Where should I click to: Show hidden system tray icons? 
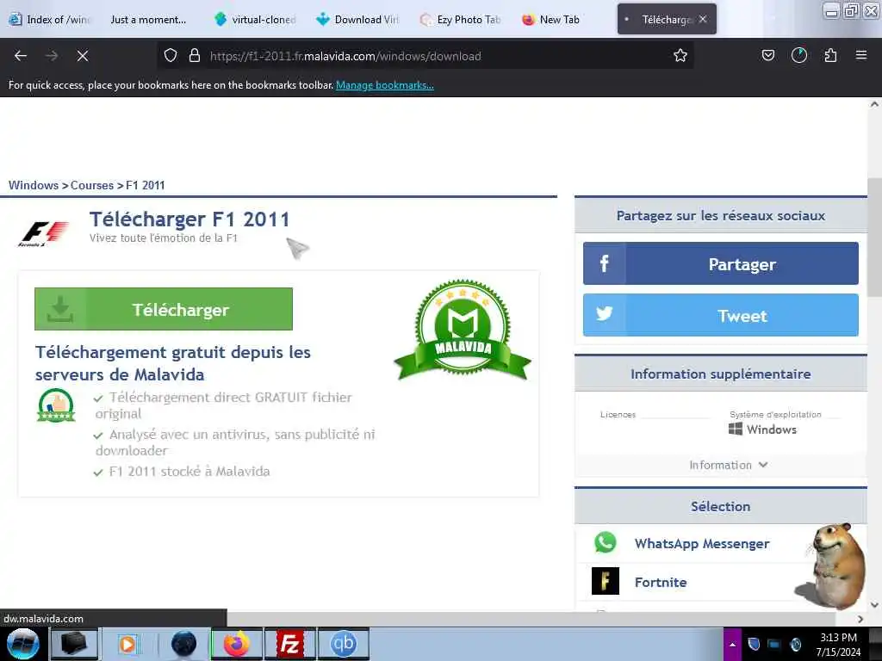coord(732,644)
